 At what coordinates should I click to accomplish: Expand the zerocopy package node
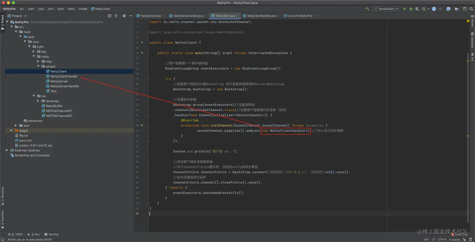pyautogui.click(x=38, y=101)
